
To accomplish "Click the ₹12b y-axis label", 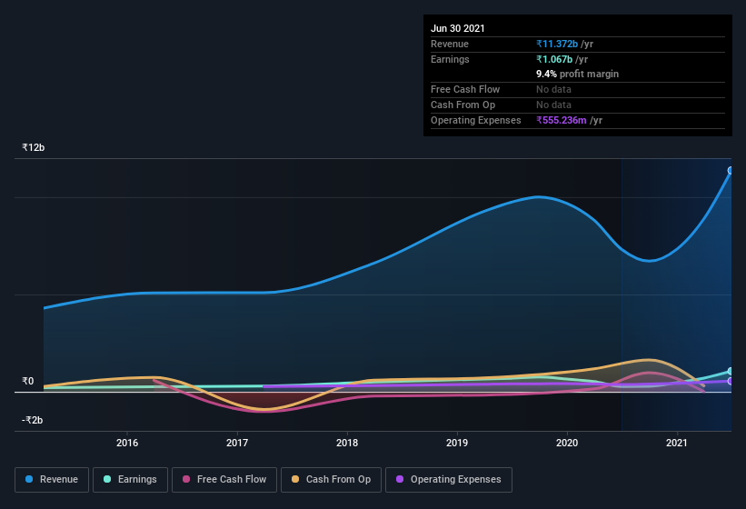I will click(34, 147).
